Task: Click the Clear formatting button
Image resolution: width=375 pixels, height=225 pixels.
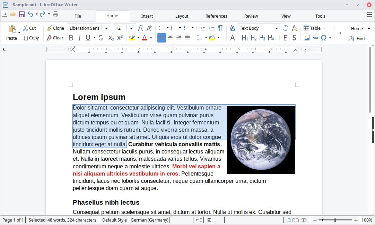Action: tap(55, 38)
